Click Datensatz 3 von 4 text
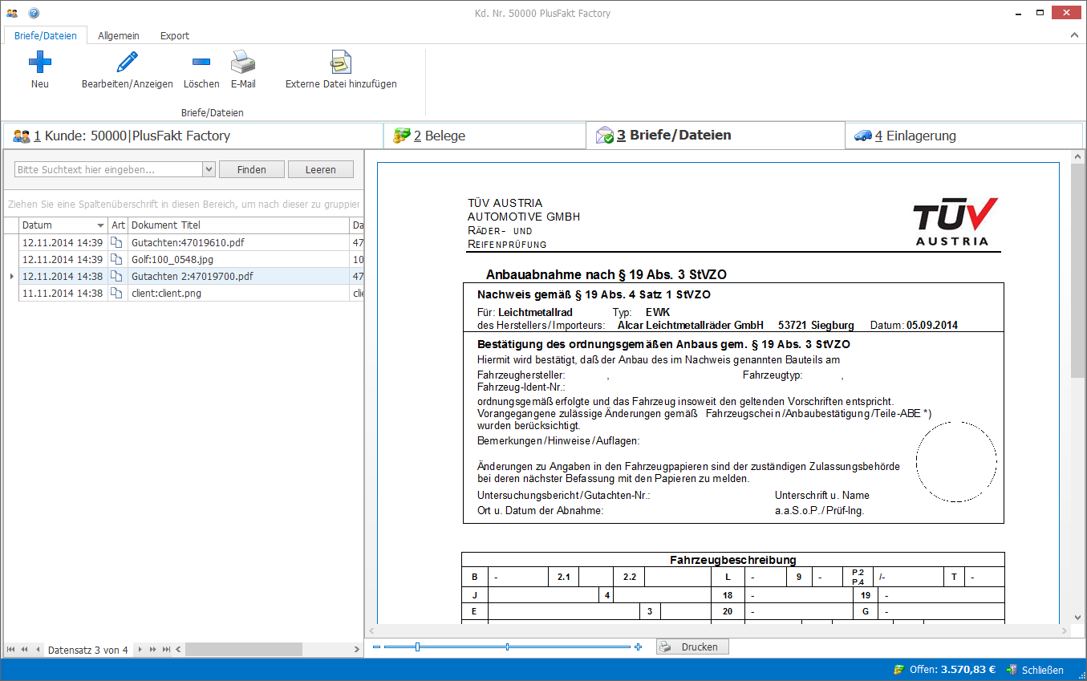Image resolution: width=1087 pixels, height=681 pixels. tap(87, 650)
